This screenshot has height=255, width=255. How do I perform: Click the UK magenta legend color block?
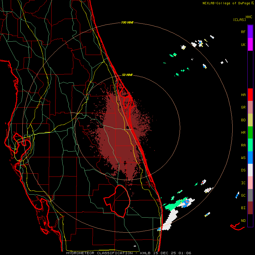click(250, 44)
